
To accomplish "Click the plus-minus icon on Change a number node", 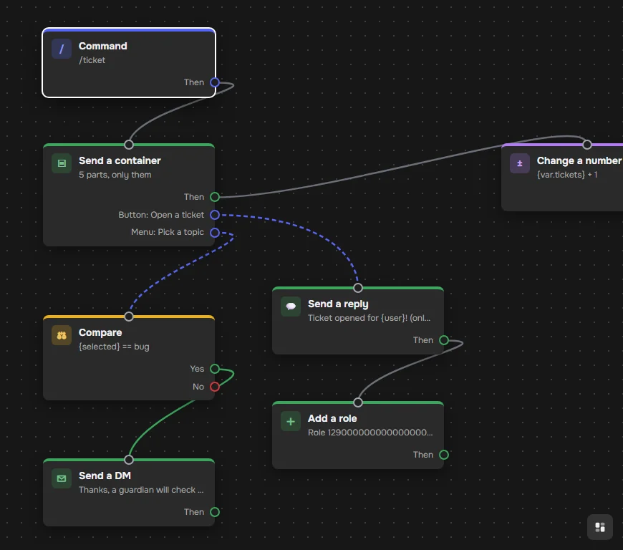I will coord(520,163).
